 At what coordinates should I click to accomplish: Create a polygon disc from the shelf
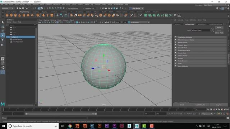tap(32, 15)
